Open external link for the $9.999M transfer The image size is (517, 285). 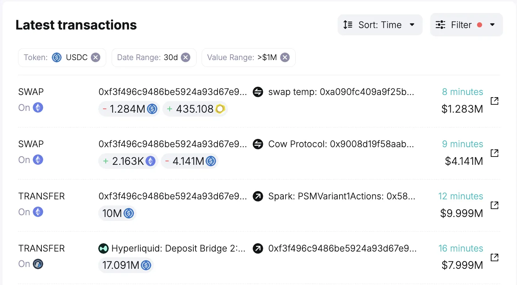coord(495,205)
